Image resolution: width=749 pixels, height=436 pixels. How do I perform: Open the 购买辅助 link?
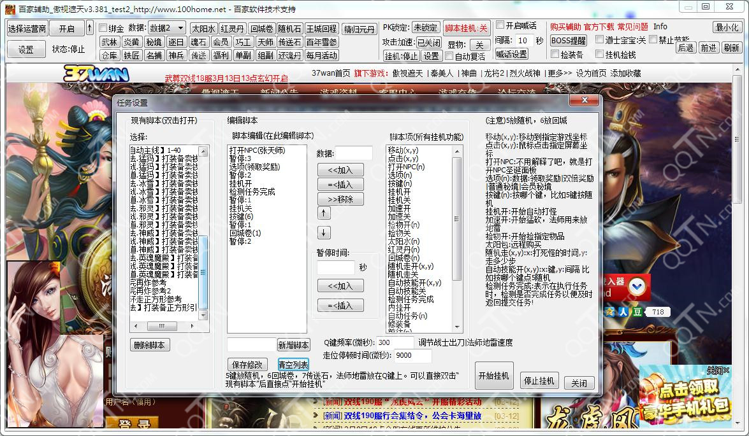565,27
